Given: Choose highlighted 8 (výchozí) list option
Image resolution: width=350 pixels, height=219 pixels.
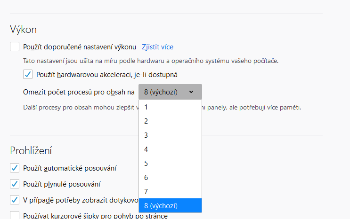Looking at the screenshot, I should click(x=170, y=205).
